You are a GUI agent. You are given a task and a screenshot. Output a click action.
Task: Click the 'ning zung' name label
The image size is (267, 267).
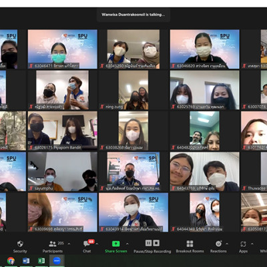pyautogui.click(x=114, y=107)
